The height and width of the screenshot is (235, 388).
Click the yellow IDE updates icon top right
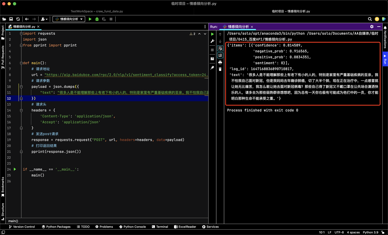377,19
